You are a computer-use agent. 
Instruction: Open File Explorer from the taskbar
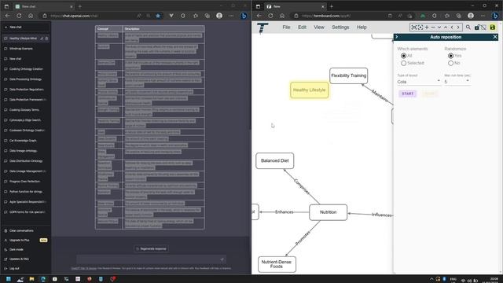click(x=31, y=279)
